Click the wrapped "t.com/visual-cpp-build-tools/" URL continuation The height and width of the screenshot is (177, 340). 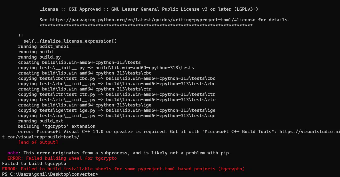41,137
